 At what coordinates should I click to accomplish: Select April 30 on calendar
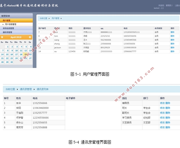(11, 62)
